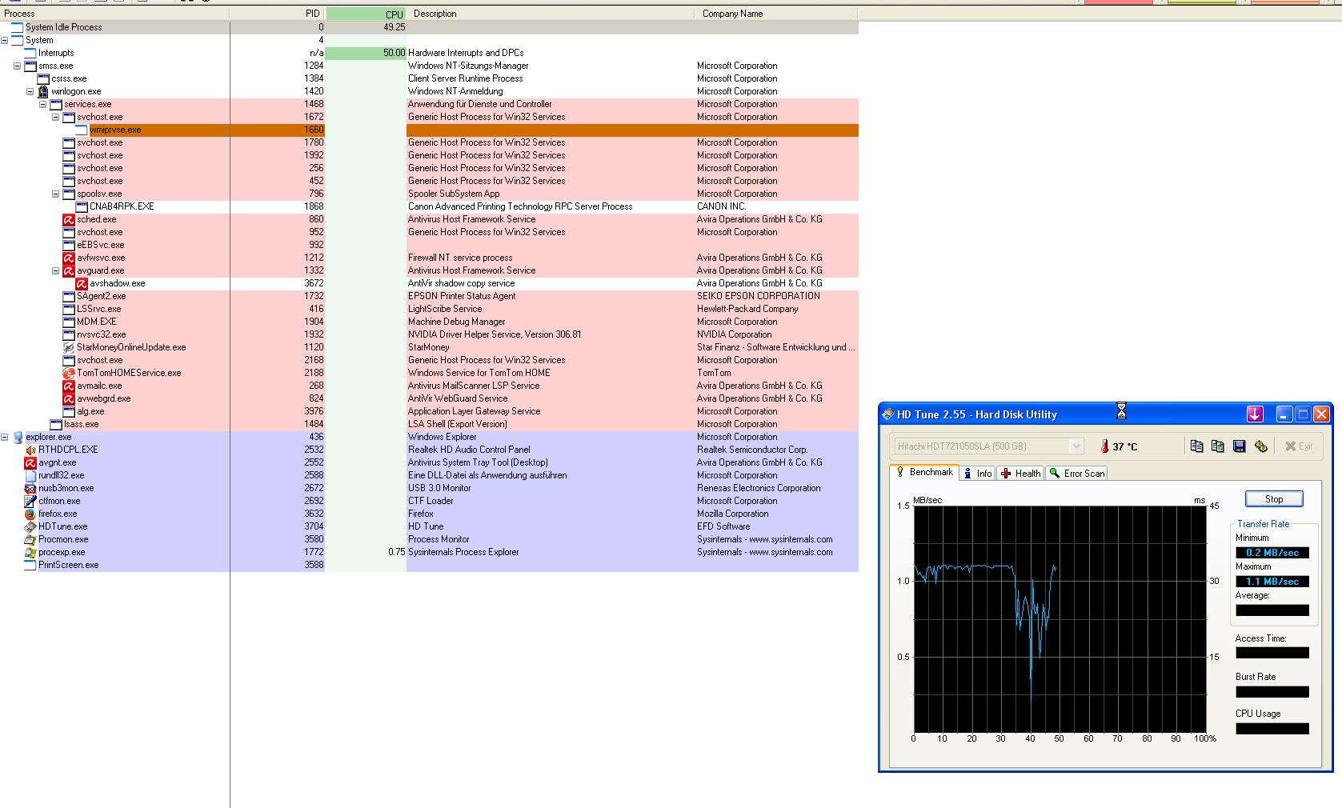1342x808 pixels.
Task: Select the LSSrvc.exe process row
Action: [429, 309]
